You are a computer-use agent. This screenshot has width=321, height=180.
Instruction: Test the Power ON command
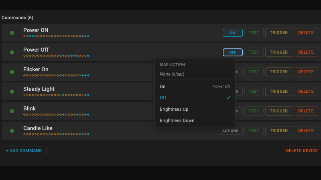(x=254, y=33)
